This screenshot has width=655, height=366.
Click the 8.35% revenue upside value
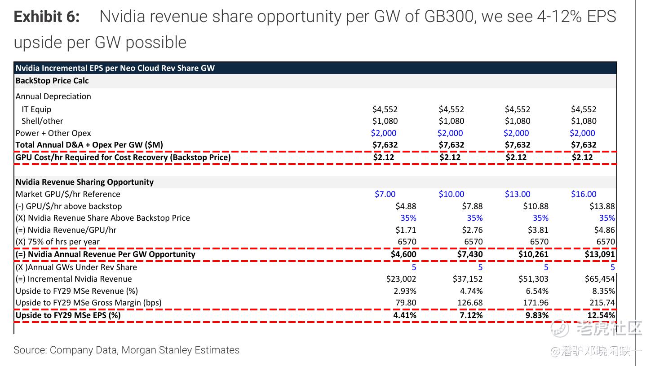click(x=603, y=291)
